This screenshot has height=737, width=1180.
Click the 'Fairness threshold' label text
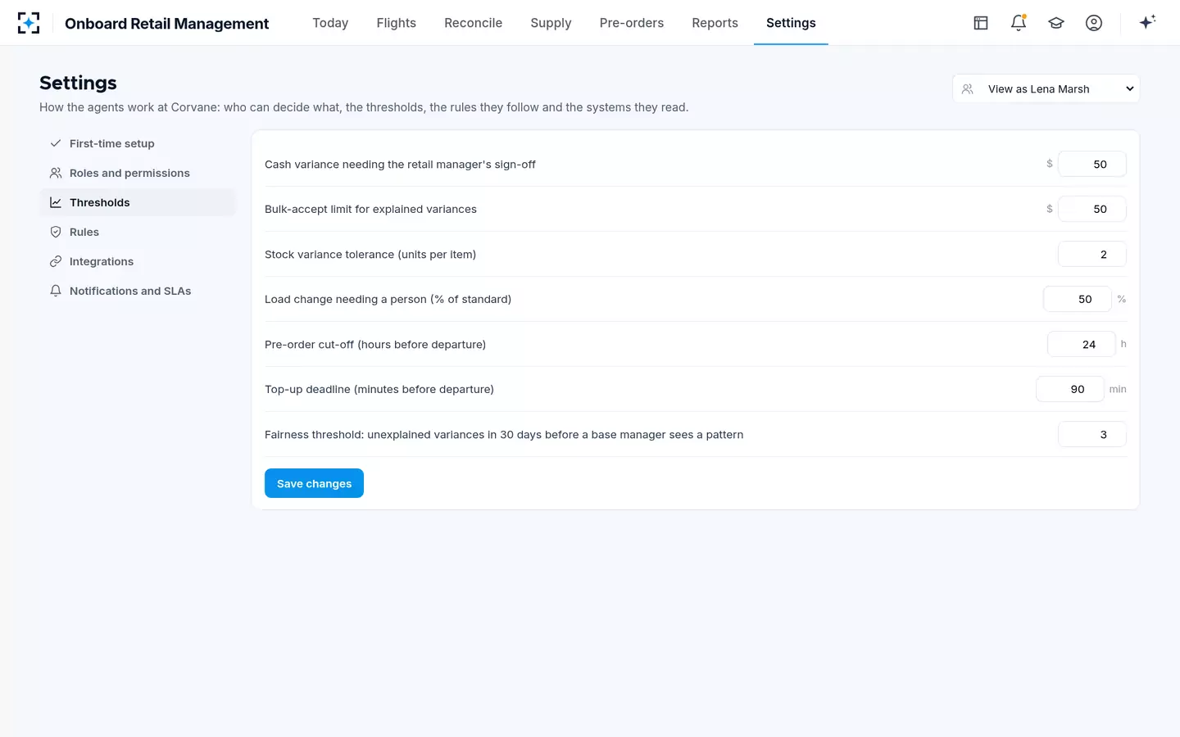[504, 434]
